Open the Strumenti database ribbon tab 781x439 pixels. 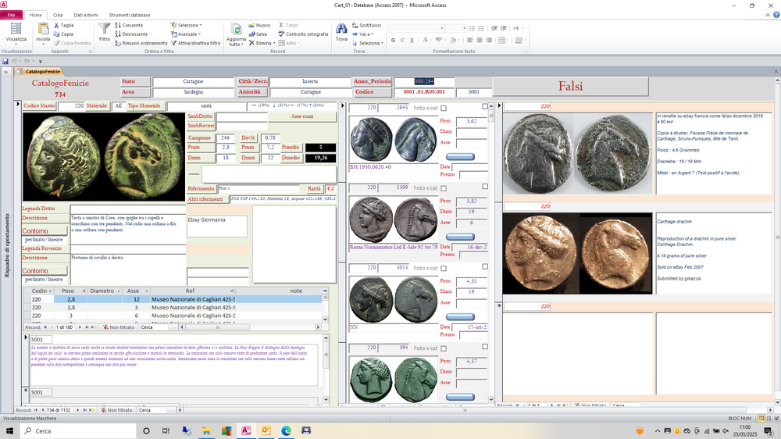pos(130,15)
